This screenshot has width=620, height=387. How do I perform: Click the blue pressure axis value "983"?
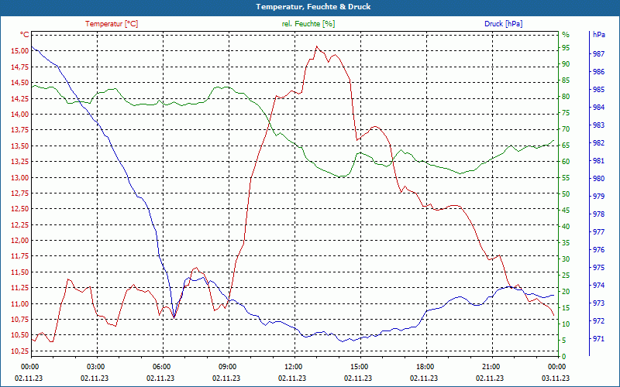coord(598,125)
